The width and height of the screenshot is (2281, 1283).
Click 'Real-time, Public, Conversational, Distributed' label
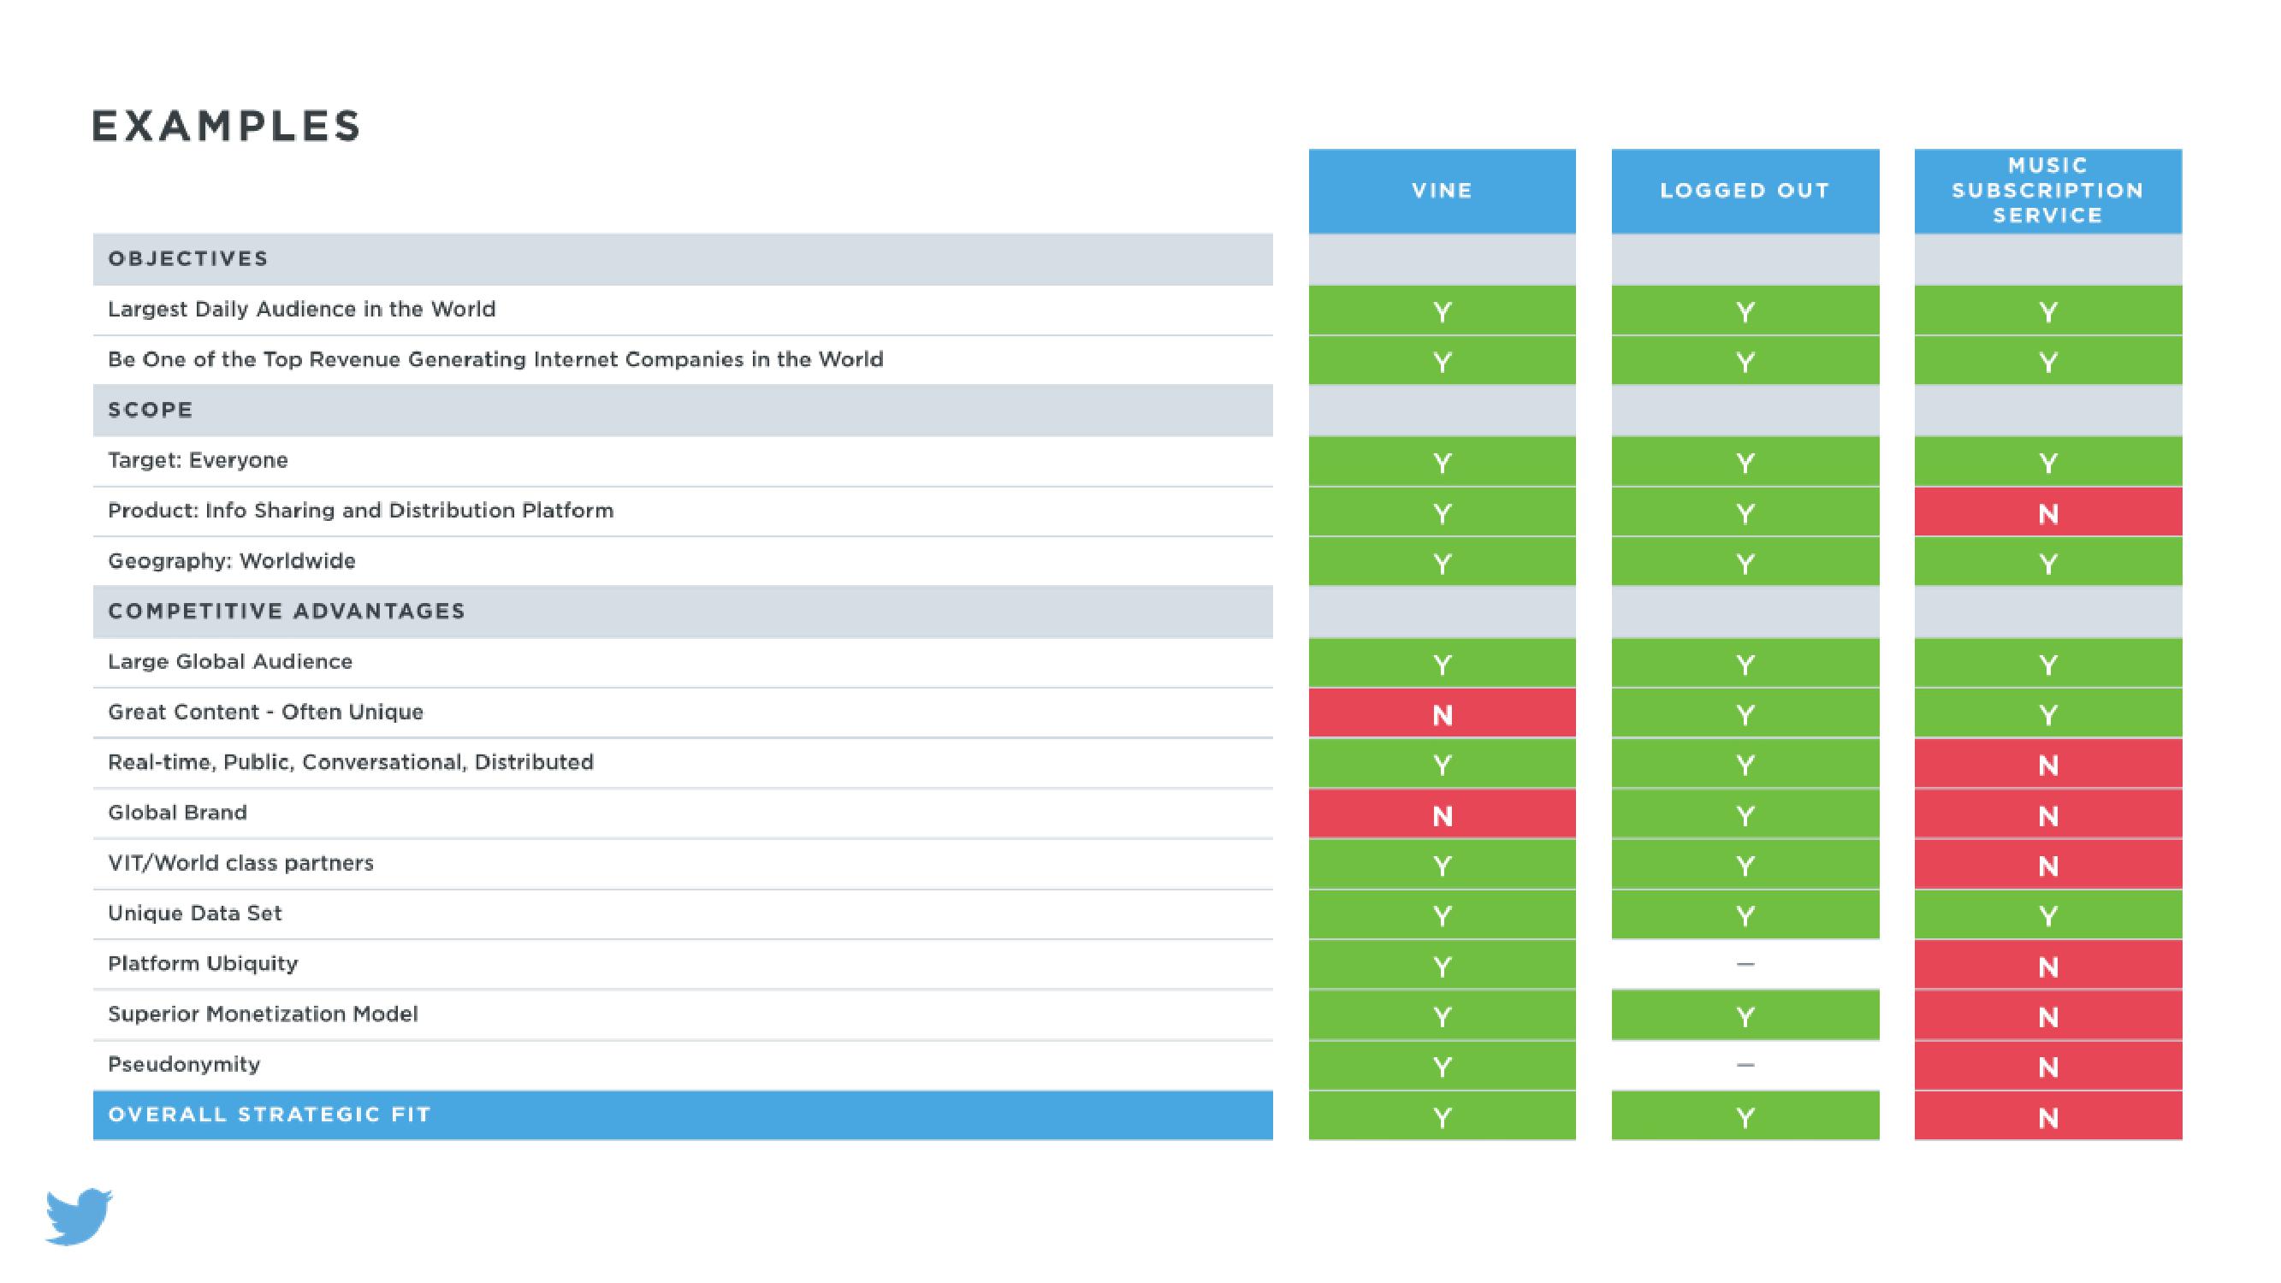350,762
